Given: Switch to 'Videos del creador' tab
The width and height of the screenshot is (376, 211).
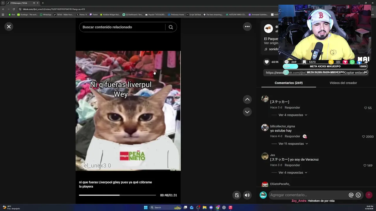Looking at the screenshot, I should tap(343, 83).
